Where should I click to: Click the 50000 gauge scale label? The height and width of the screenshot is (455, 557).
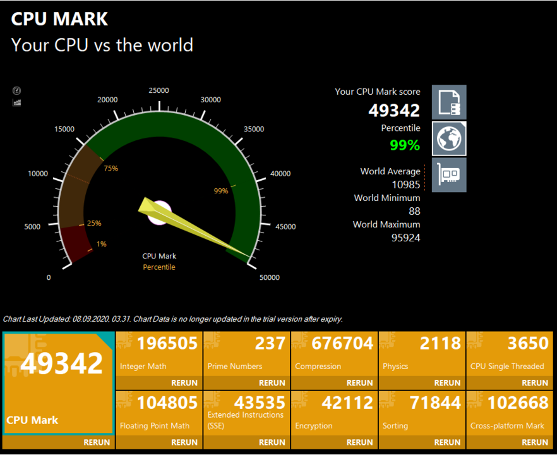pos(269,277)
